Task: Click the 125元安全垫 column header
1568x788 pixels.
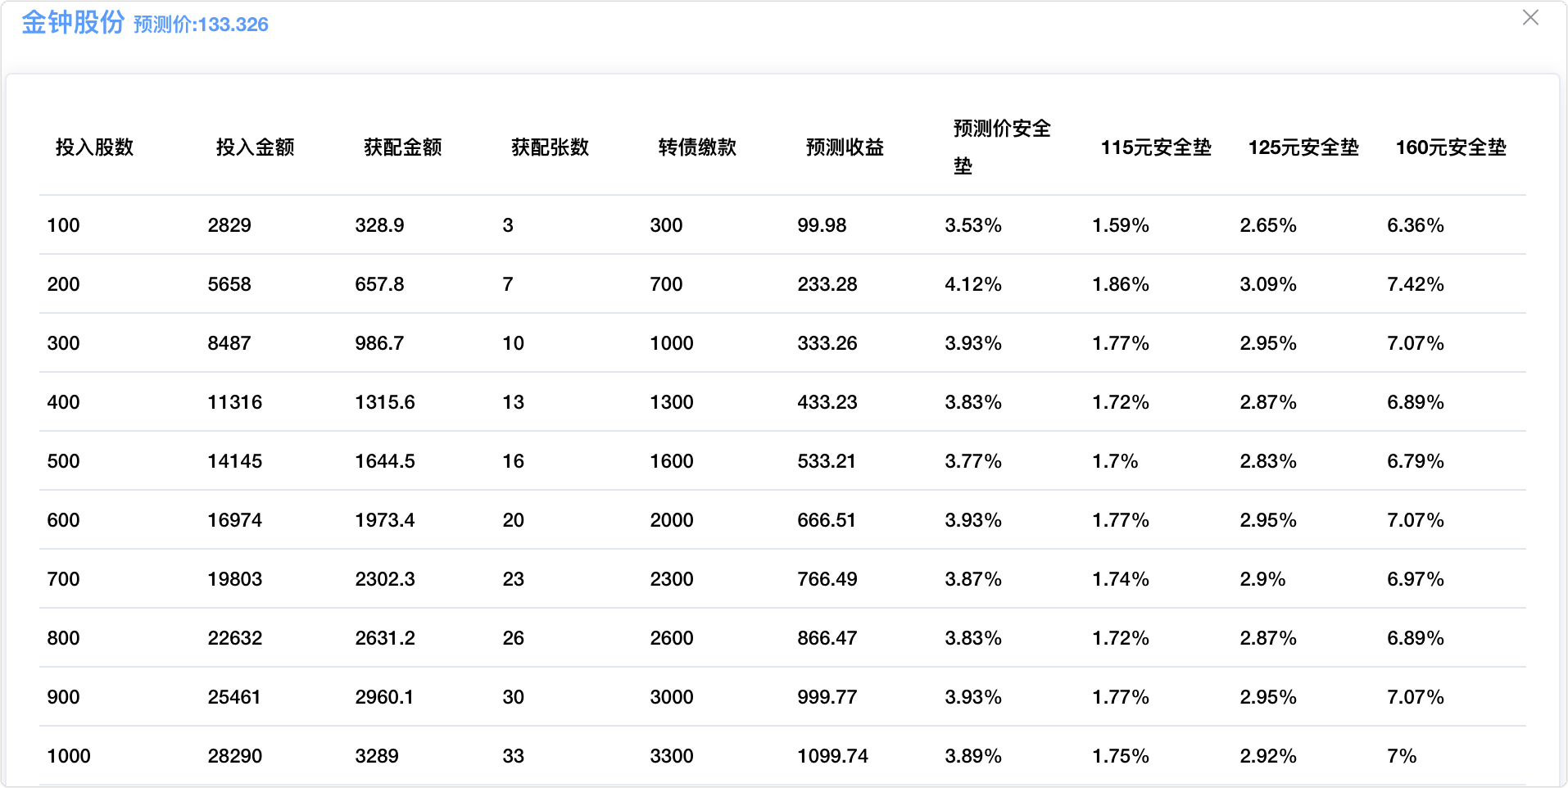Action: pos(1303,147)
